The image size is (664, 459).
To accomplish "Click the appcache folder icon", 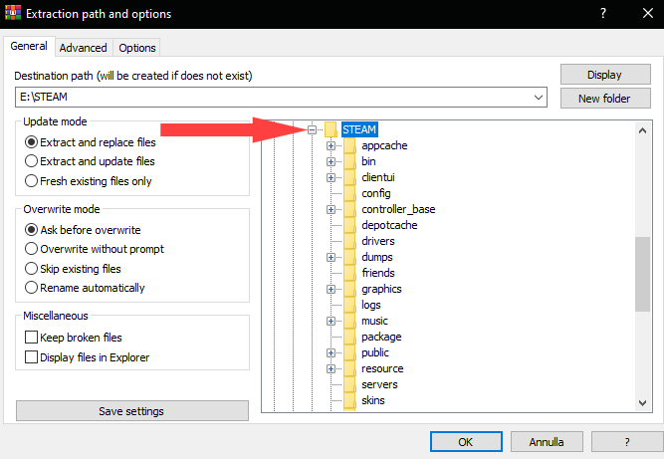I will click(x=349, y=145).
